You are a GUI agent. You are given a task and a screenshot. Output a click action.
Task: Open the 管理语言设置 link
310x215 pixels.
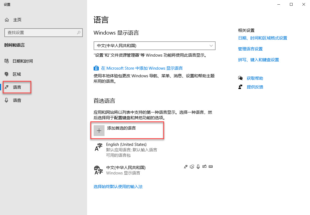coord(250,49)
